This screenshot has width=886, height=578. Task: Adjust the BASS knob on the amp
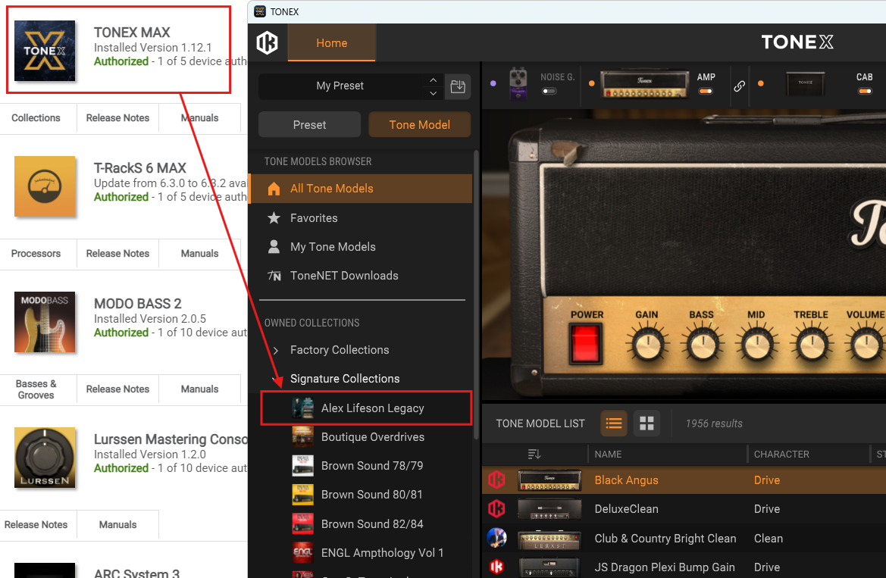coord(702,343)
